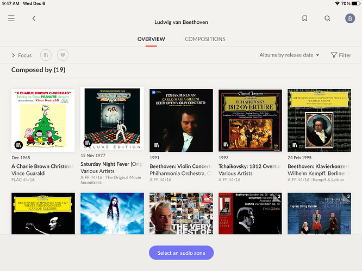
Task: Click the Composed by (19) heading
Action: pyautogui.click(x=39, y=70)
